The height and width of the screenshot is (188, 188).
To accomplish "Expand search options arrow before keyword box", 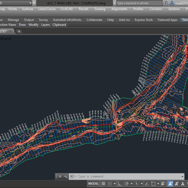I will pyautogui.click(x=114, y=3).
